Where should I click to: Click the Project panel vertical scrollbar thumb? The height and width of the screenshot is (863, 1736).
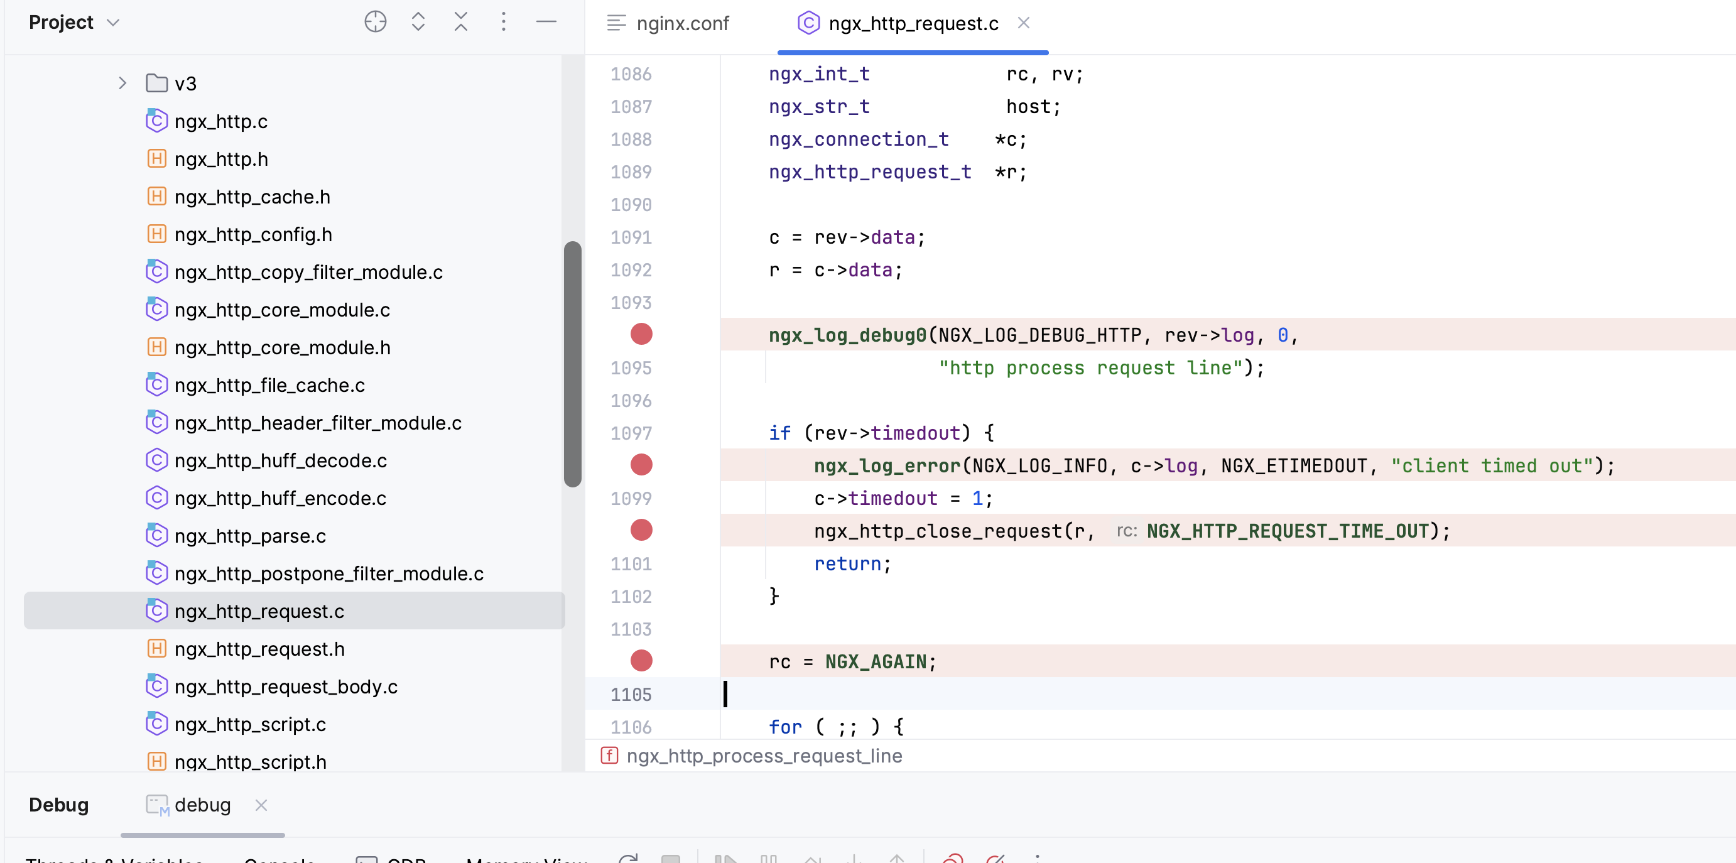pyautogui.click(x=572, y=364)
